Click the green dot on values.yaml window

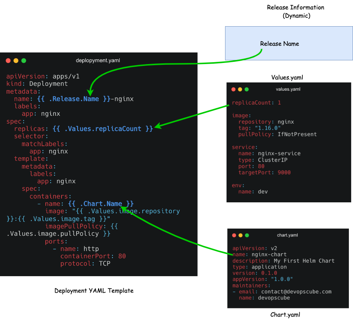pyautogui.click(x=246, y=89)
